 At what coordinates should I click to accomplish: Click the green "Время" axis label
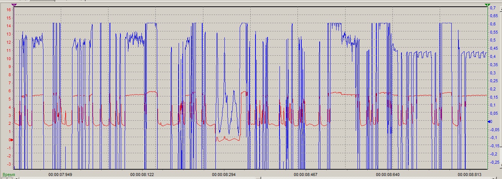point(9,175)
